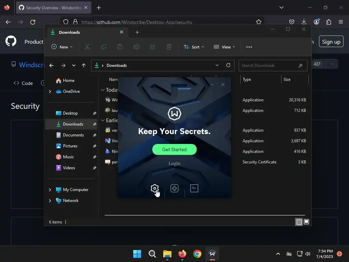349x262 pixels.
Task: Open Videos in Explorer sidebar
Action: (x=69, y=168)
